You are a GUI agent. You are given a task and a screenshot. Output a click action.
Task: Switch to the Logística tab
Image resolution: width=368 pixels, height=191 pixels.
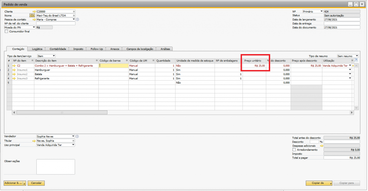click(37, 49)
